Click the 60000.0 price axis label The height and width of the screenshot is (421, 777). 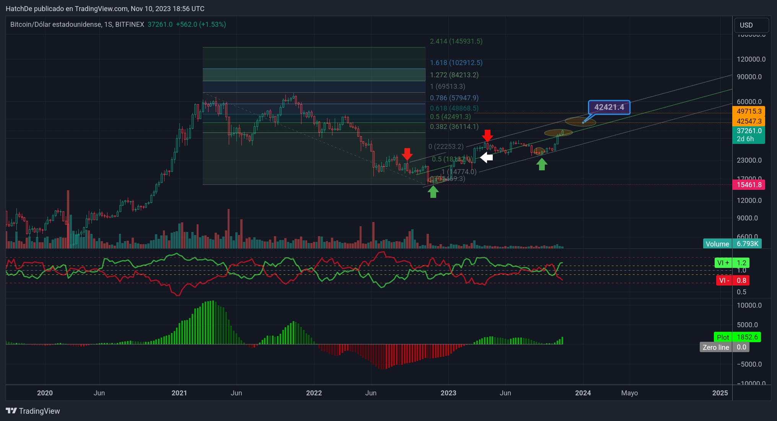click(749, 101)
